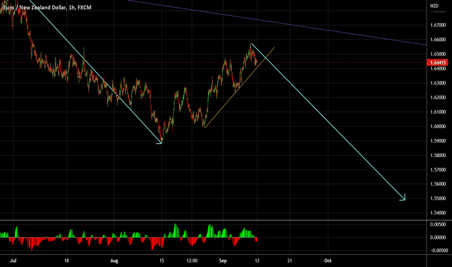Screen dimensions: 452x267
Task: Click the 1.67000 price axis label
Action: 438,25
